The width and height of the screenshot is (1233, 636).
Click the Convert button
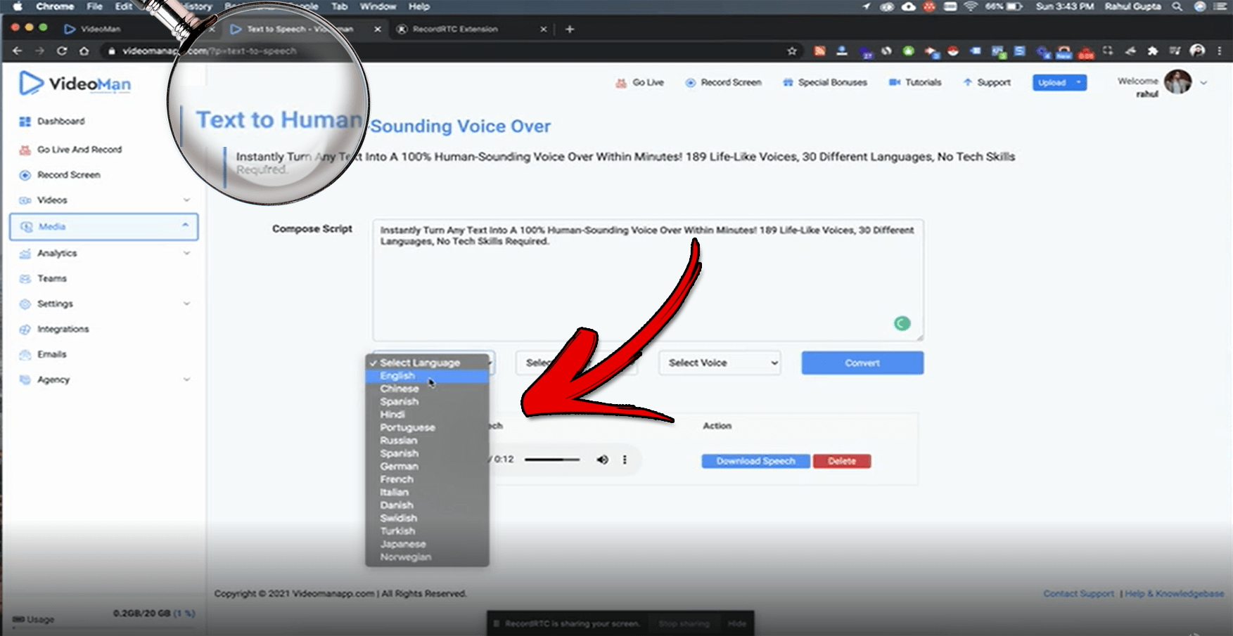click(x=862, y=363)
